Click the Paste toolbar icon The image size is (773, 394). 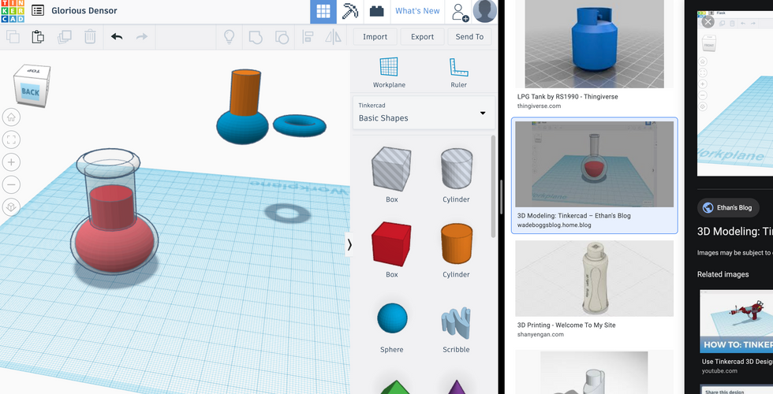38,37
